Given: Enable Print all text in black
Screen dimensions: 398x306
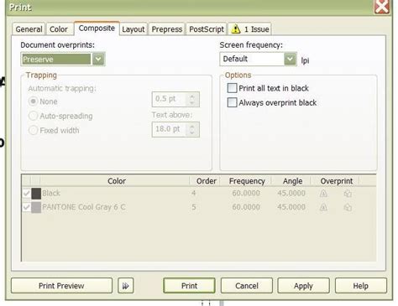Looking at the screenshot, I should click(x=232, y=88).
